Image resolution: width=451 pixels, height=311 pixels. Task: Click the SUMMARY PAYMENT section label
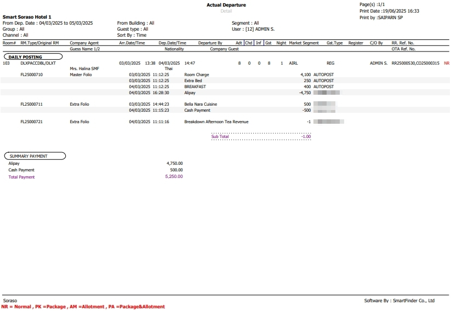(x=28, y=156)
